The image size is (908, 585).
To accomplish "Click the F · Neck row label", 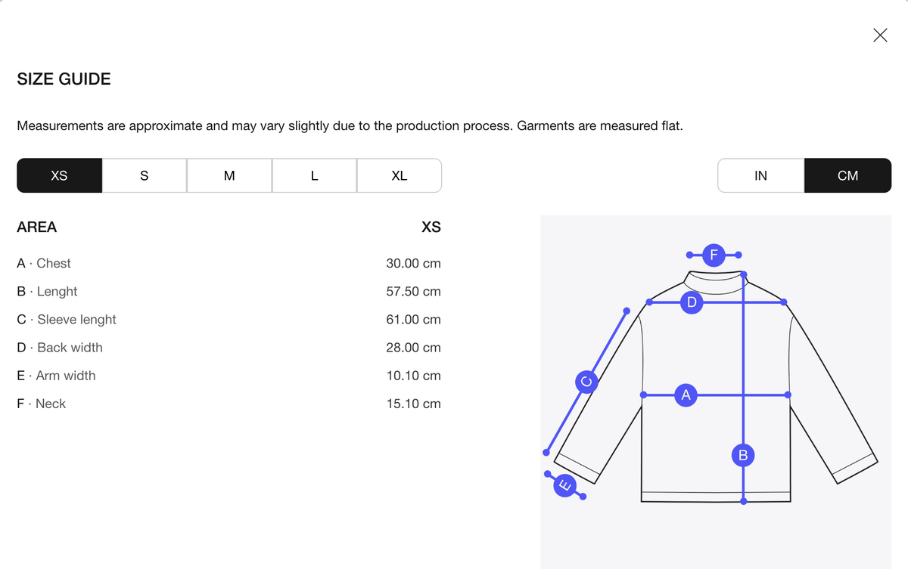I will coord(41,404).
